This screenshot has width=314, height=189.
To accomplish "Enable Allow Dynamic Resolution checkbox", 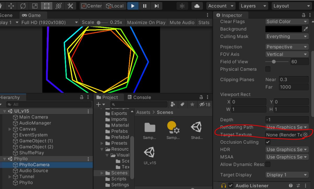I will click(268, 164).
